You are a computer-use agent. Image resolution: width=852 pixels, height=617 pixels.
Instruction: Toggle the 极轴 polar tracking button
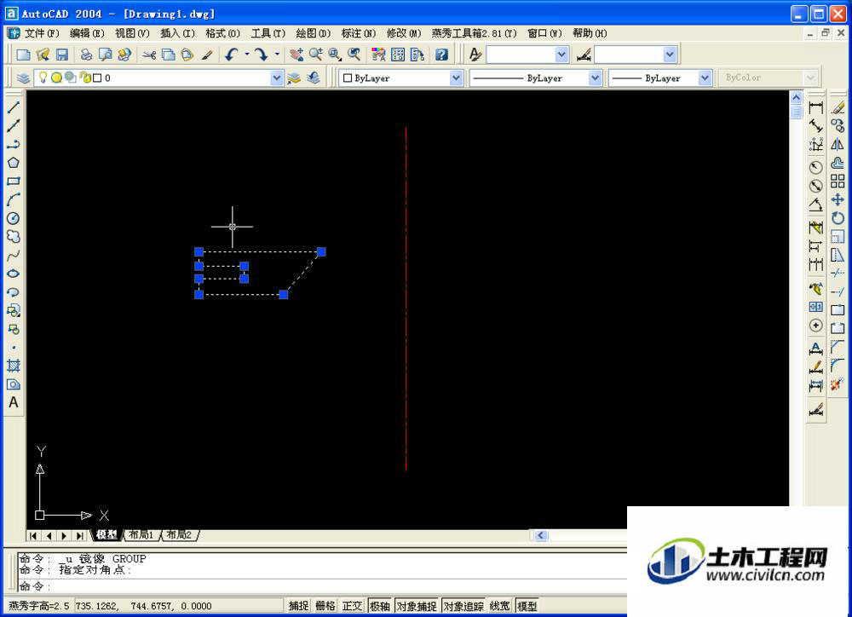click(380, 606)
